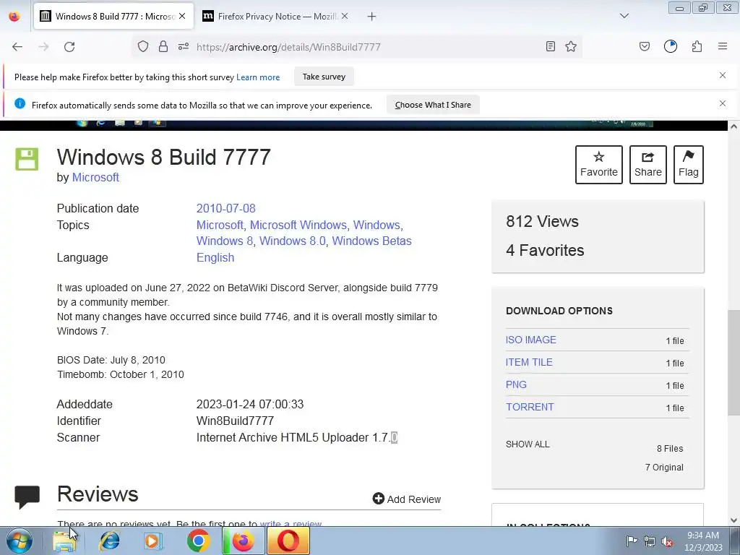Viewport: 740px width, 555px height.
Task: Open the taskbar clock showing 9:34 AM
Action: (x=703, y=541)
